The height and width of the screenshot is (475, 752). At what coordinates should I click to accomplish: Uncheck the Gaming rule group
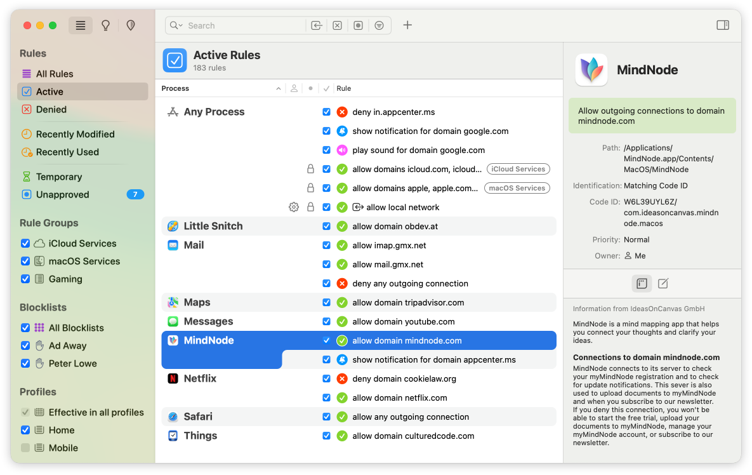[x=25, y=279]
